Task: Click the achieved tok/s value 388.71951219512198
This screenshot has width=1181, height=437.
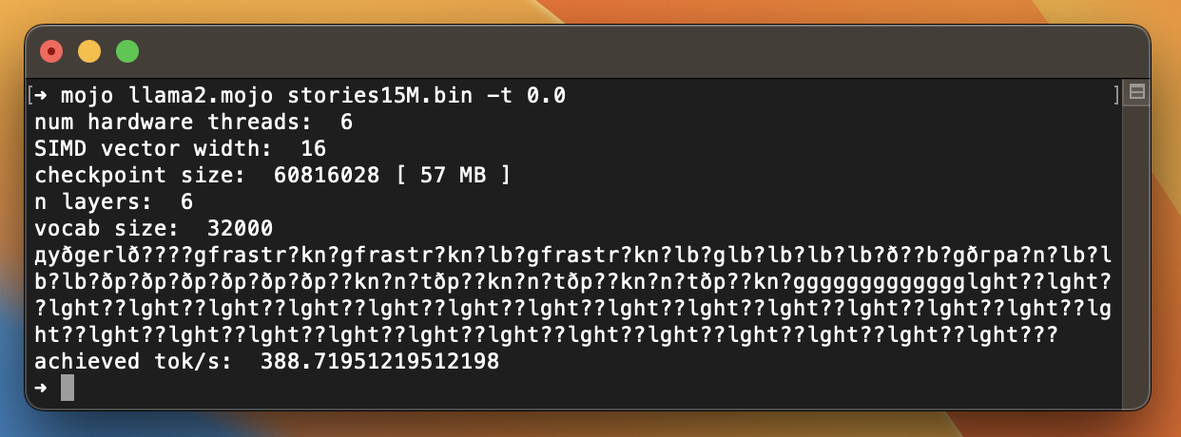Action: point(379,361)
